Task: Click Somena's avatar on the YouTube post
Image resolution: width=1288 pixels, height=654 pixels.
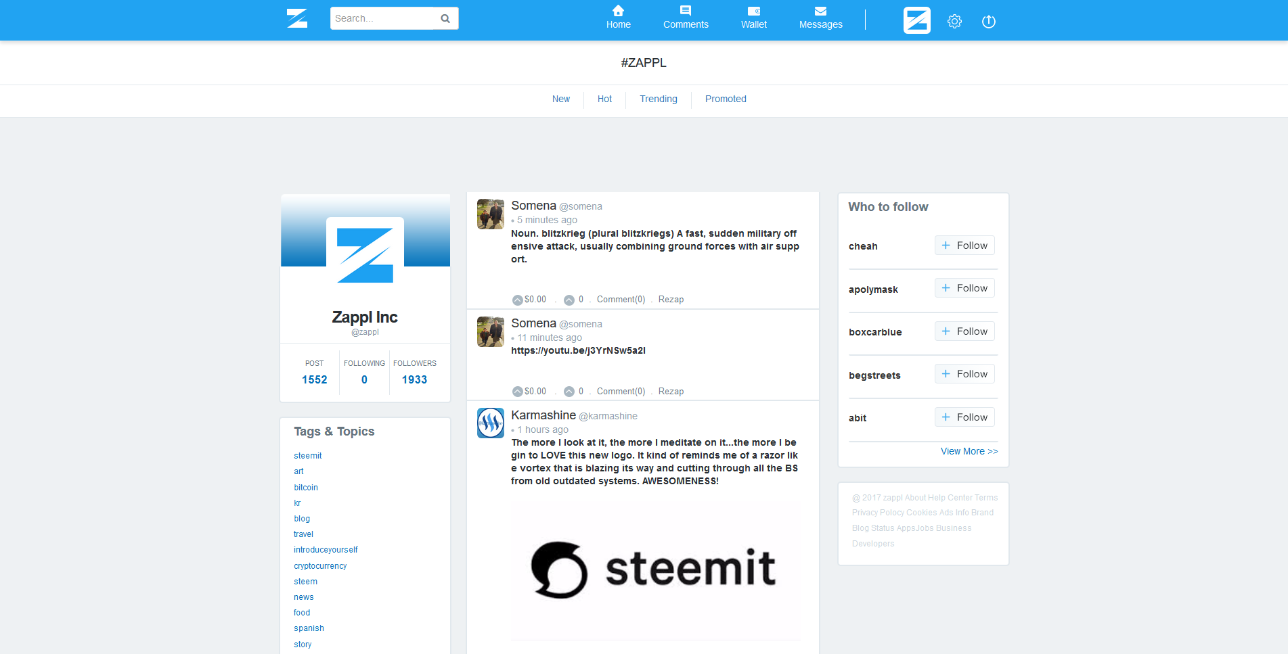Action: [490, 331]
